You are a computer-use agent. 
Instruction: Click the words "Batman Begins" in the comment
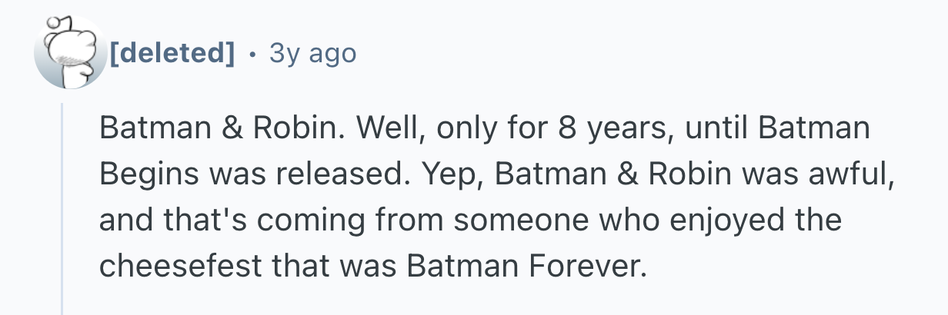click(x=823, y=128)
